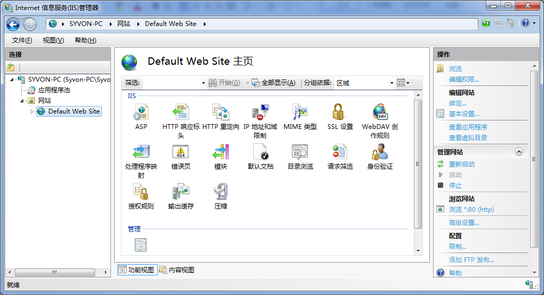The image size is (544, 295).
Task: Open dropdown arrow beside help icon
Action: (534, 23)
